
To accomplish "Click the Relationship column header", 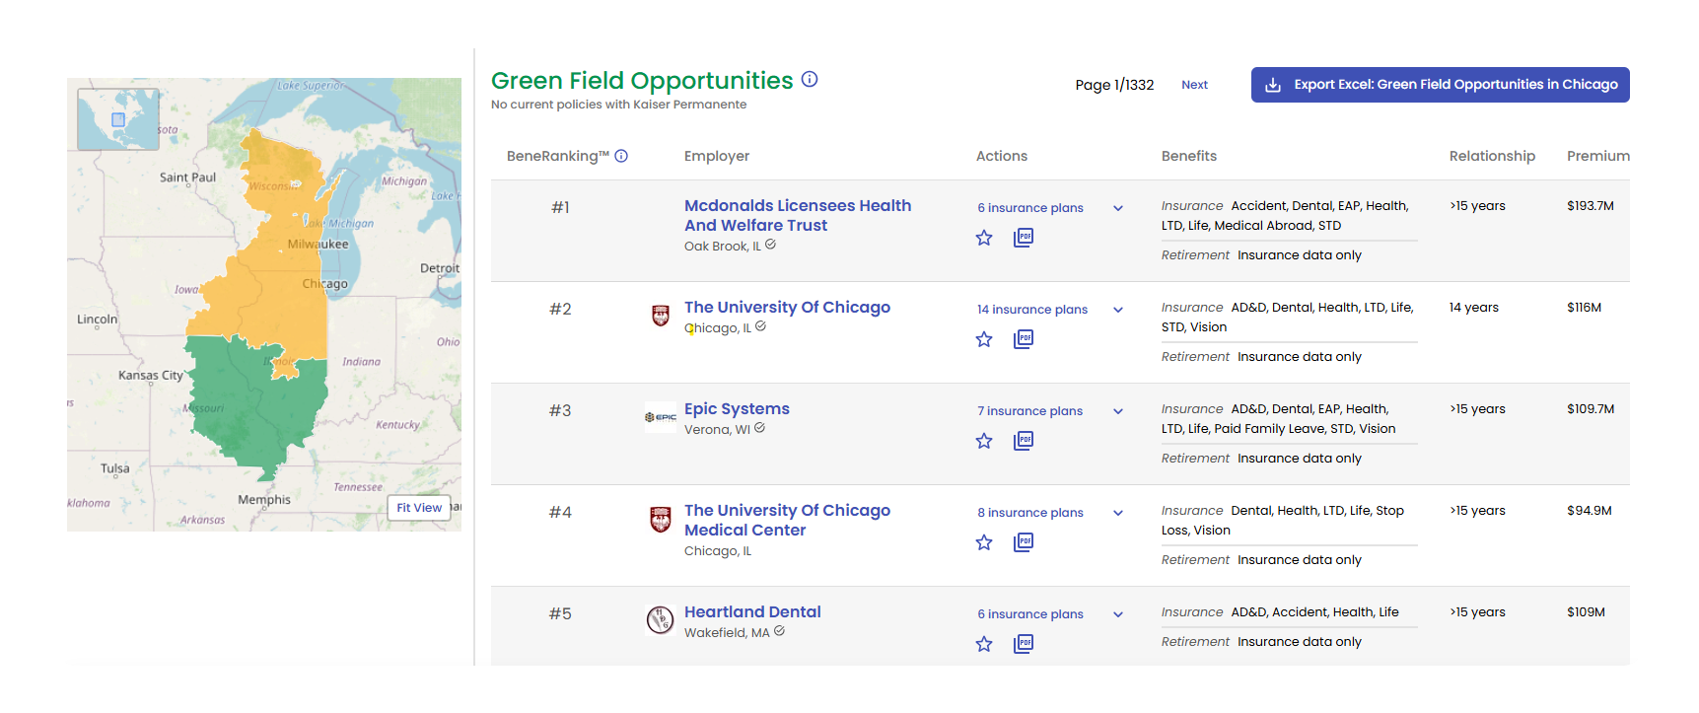I will 1492,156.
